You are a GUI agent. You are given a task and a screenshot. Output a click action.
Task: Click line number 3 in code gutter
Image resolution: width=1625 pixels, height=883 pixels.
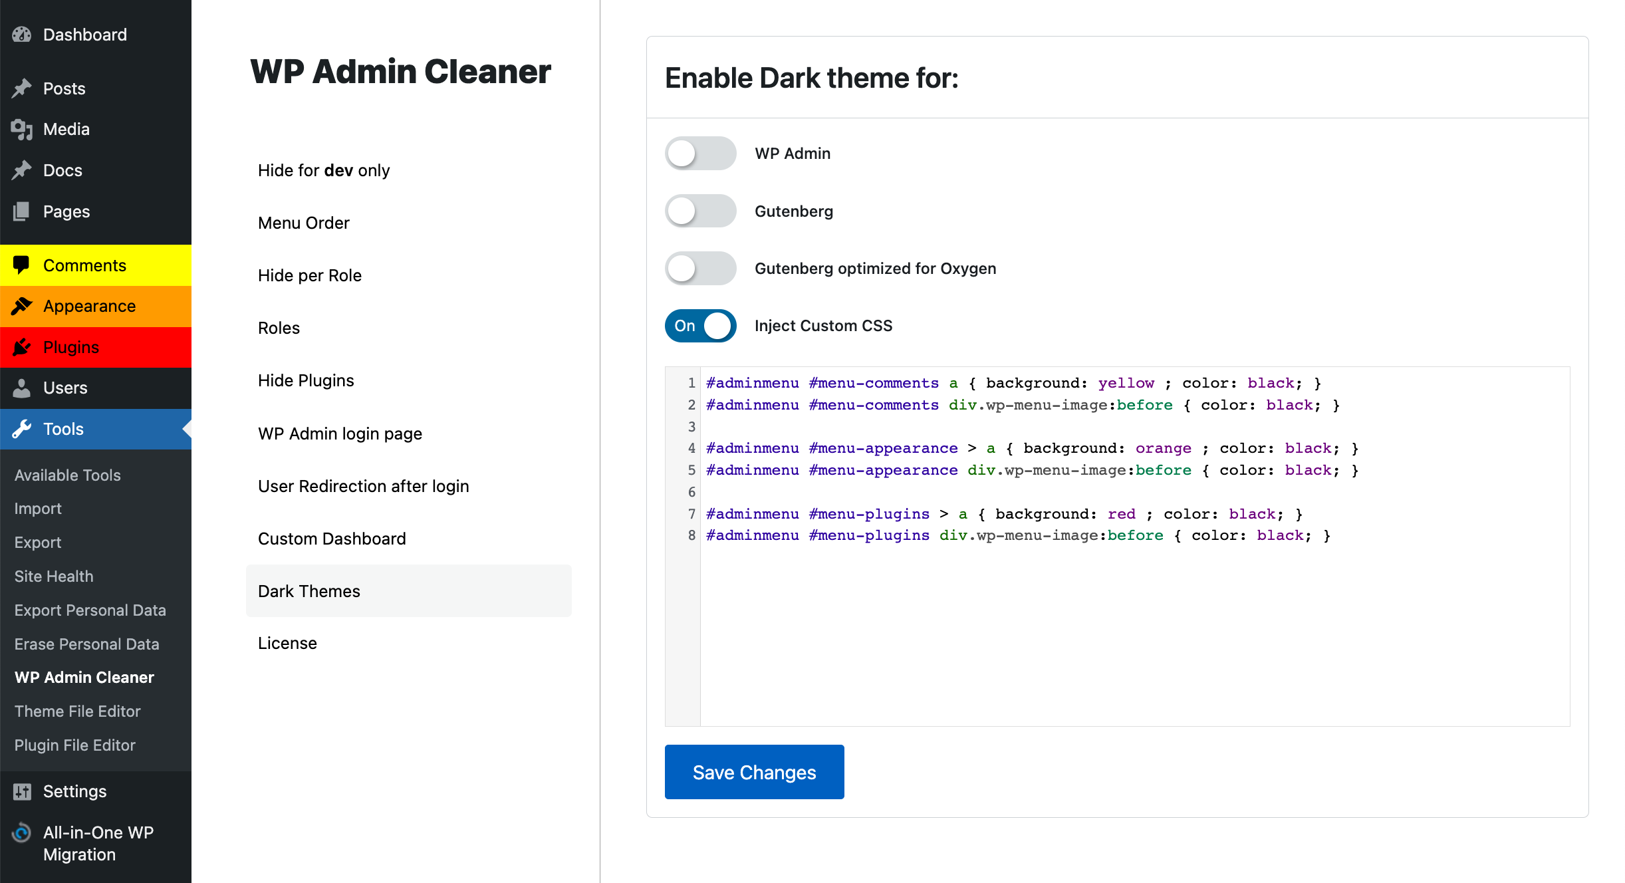point(691,427)
